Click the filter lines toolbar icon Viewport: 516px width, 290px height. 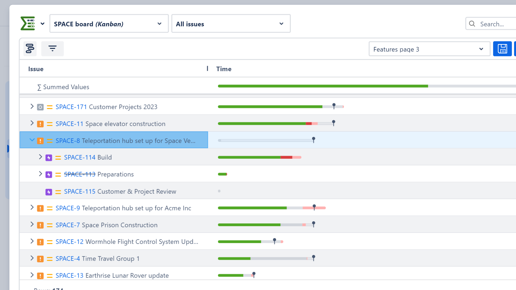coord(52,49)
